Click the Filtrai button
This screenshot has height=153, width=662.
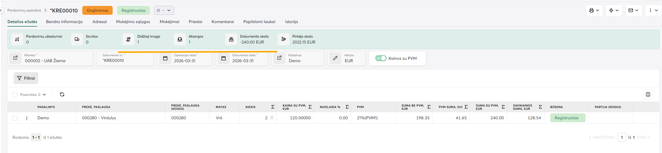[x=26, y=78]
